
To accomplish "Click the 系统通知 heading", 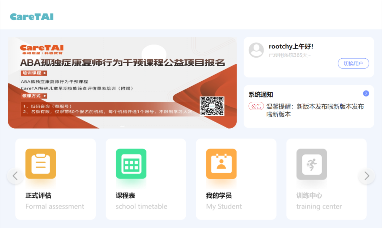I will [x=261, y=94].
